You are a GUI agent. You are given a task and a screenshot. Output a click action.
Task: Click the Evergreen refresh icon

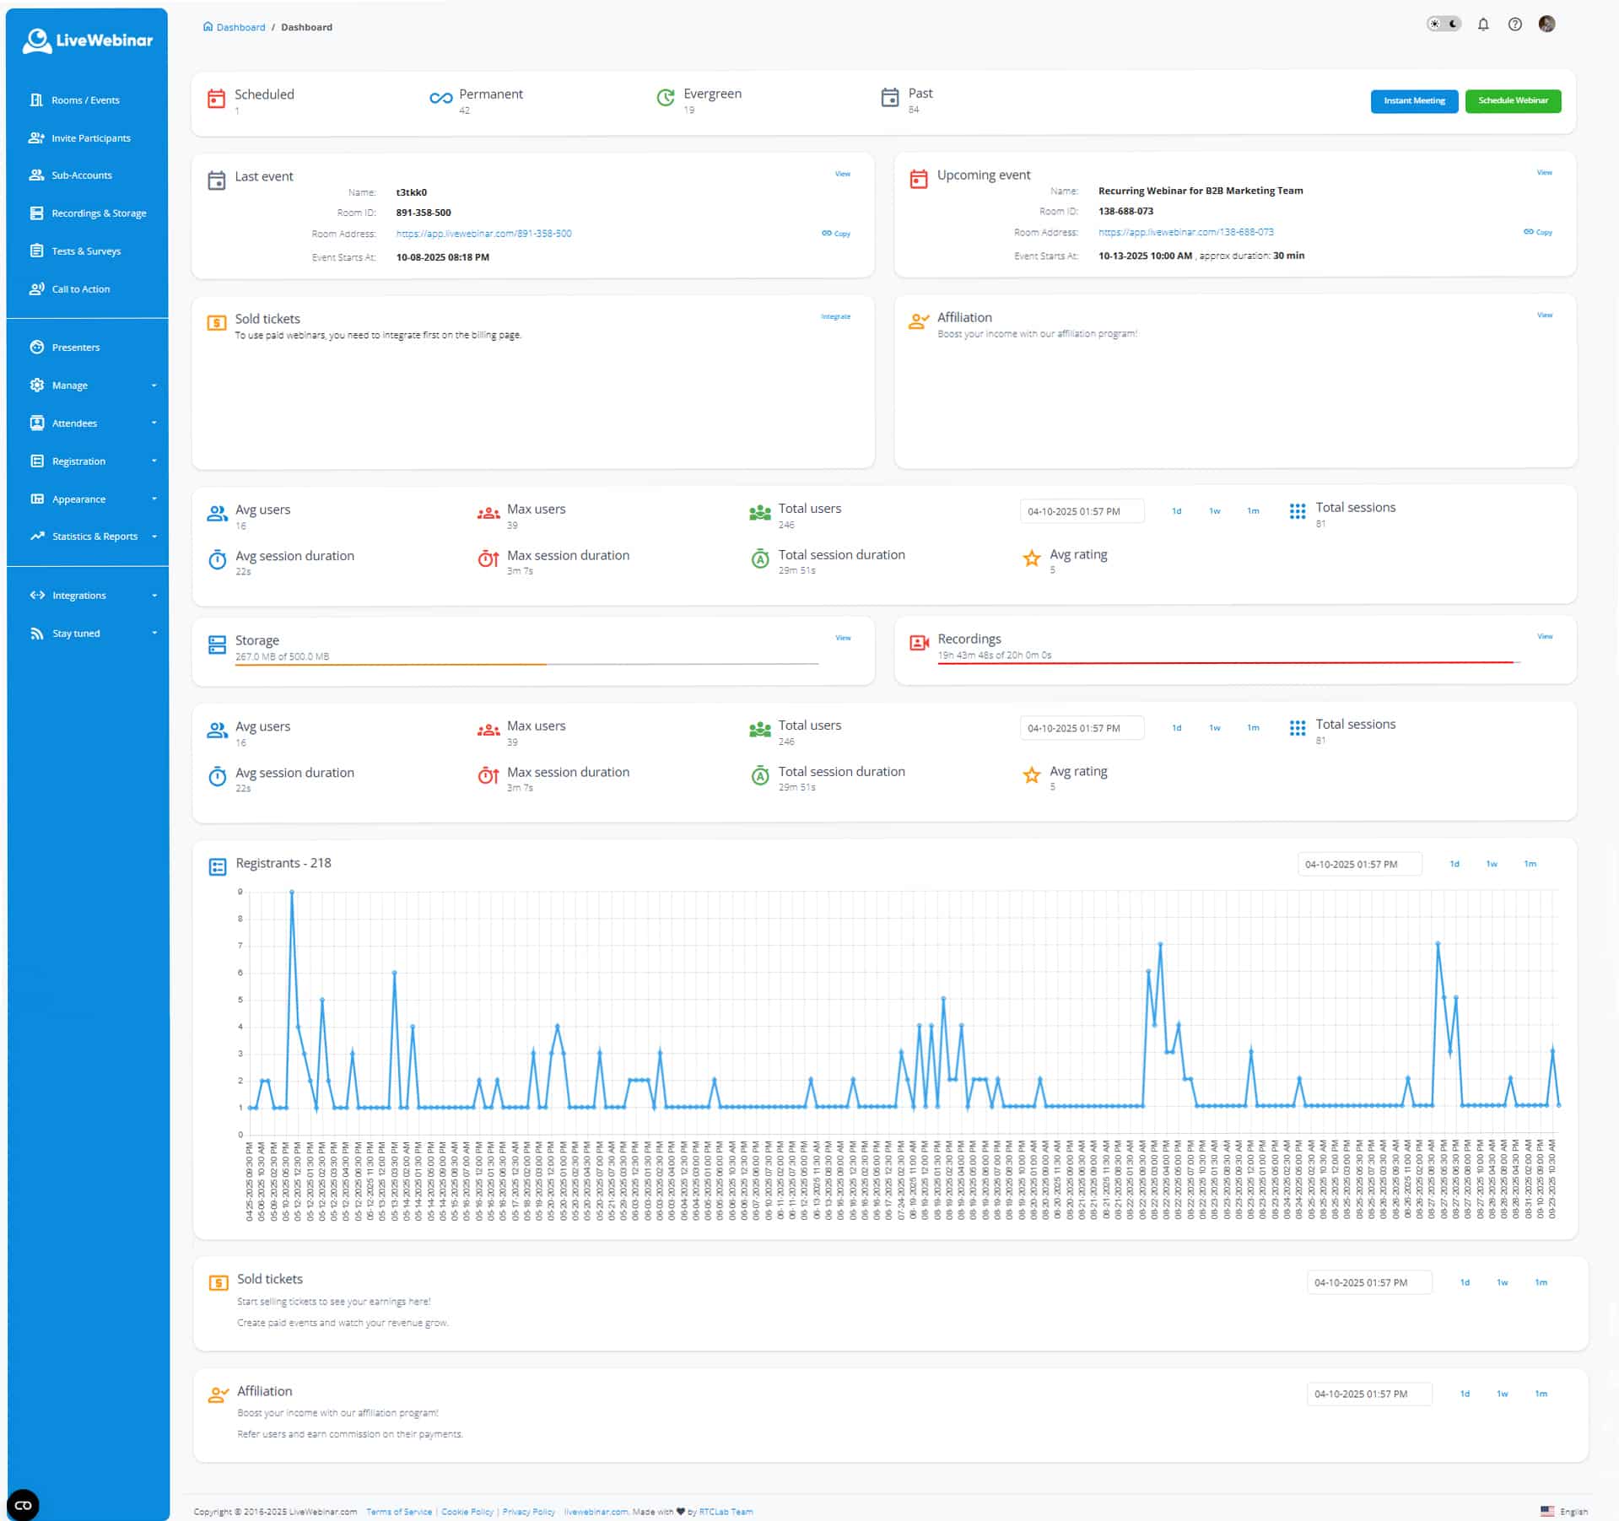pyautogui.click(x=665, y=98)
